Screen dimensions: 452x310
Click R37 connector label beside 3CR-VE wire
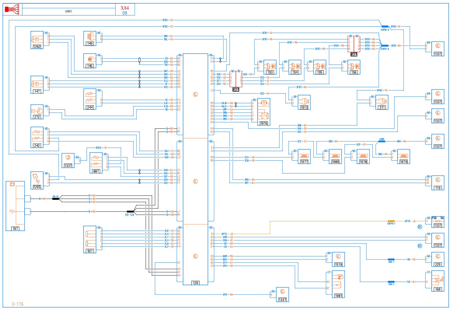pos(236,90)
